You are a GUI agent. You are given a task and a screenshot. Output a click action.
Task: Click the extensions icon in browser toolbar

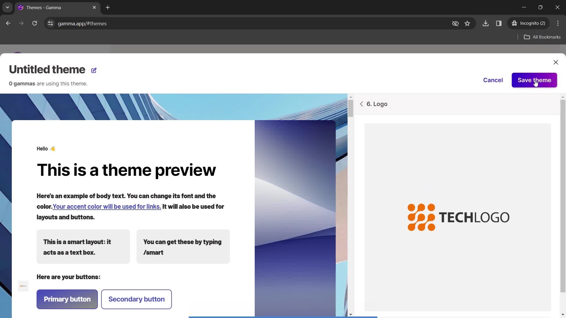pyautogui.click(x=499, y=23)
